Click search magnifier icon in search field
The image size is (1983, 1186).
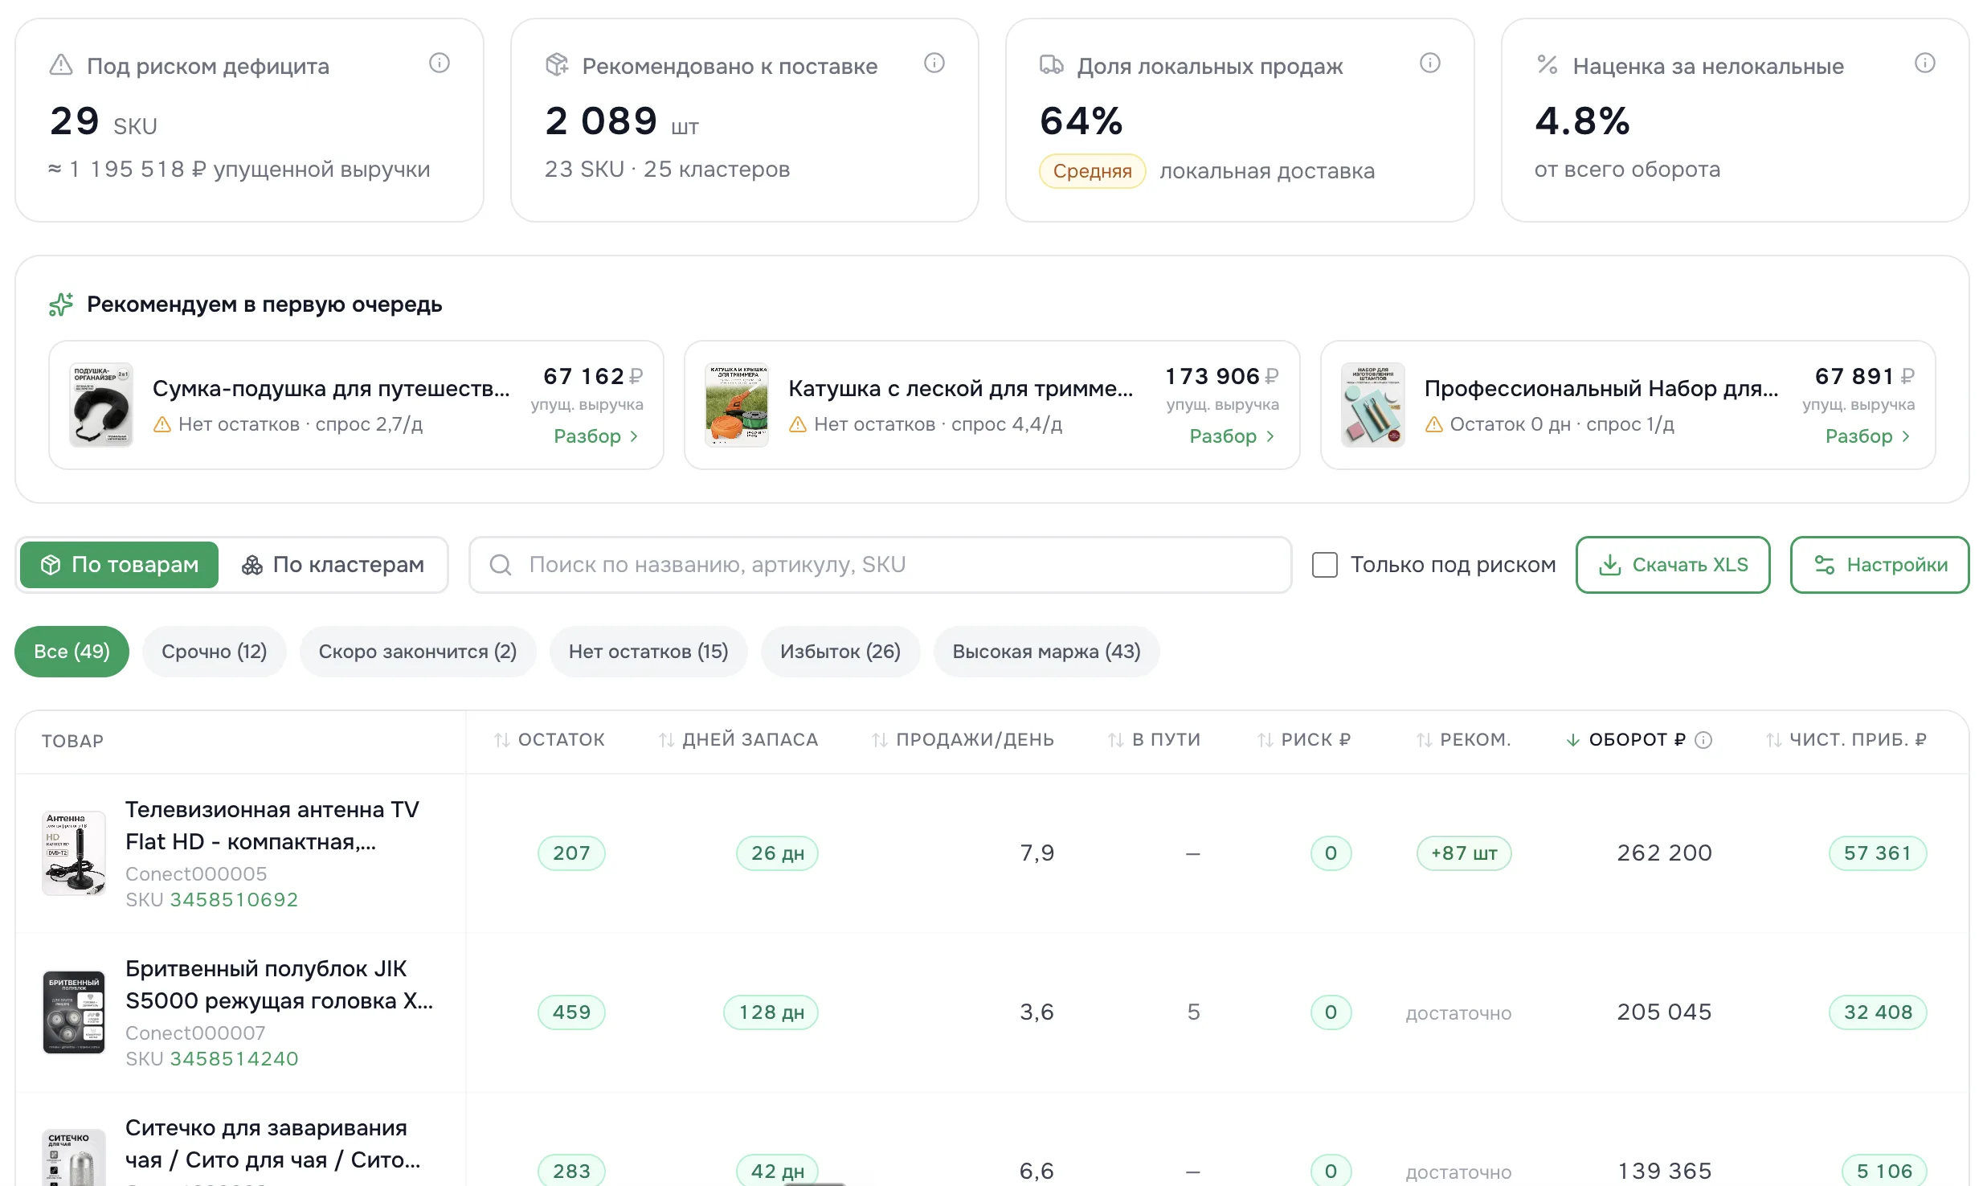coord(501,565)
